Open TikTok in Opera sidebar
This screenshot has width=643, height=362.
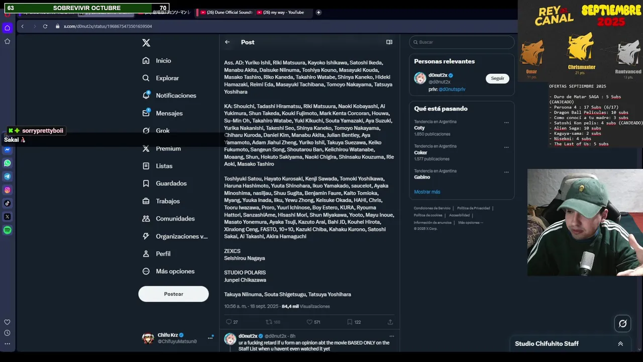(7, 204)
